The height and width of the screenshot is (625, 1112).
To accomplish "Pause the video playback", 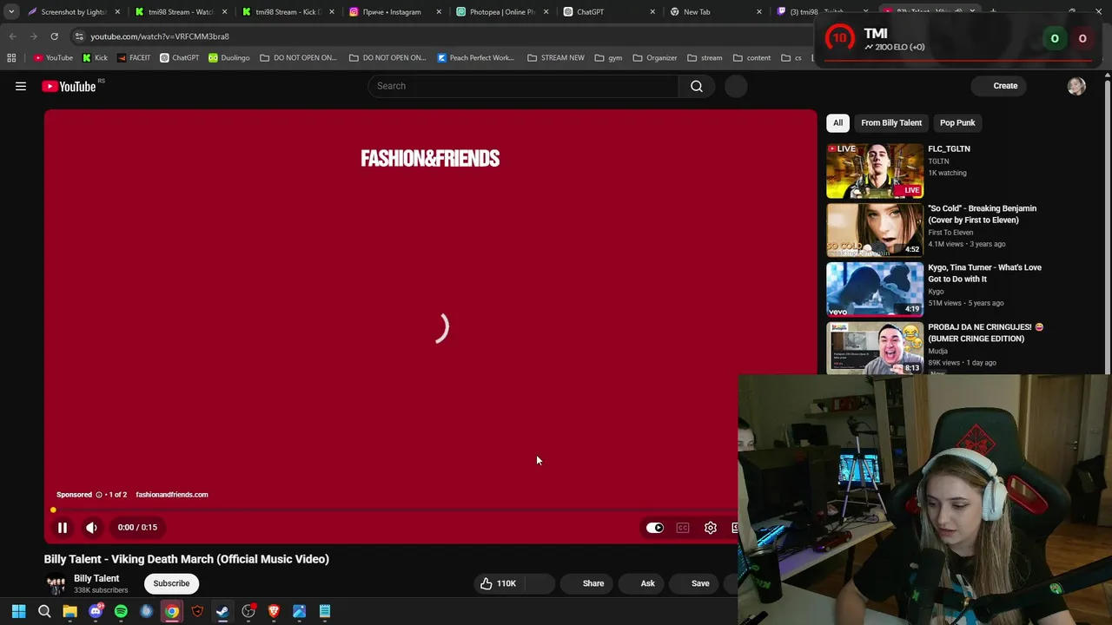I will pyautogui.click(x=63, y=527).
